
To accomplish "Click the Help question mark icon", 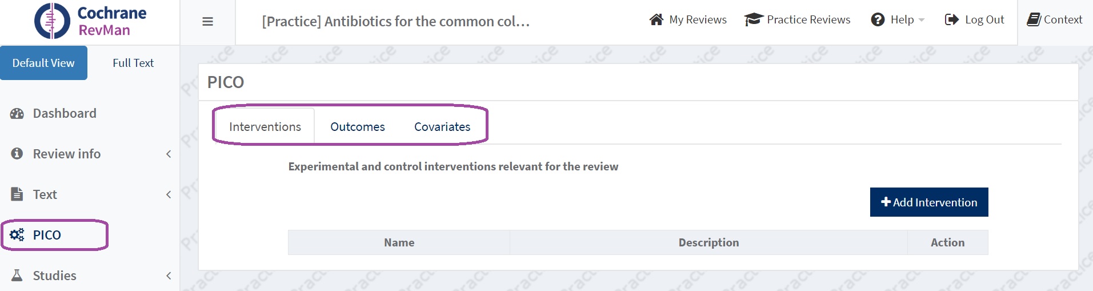I will click(x=878, y=20).
